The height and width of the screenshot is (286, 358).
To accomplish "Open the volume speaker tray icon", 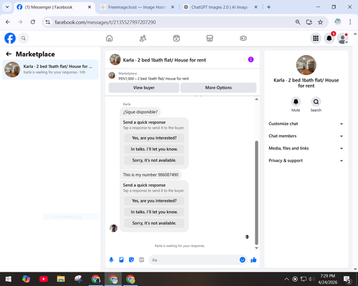I will click(311, 279).
